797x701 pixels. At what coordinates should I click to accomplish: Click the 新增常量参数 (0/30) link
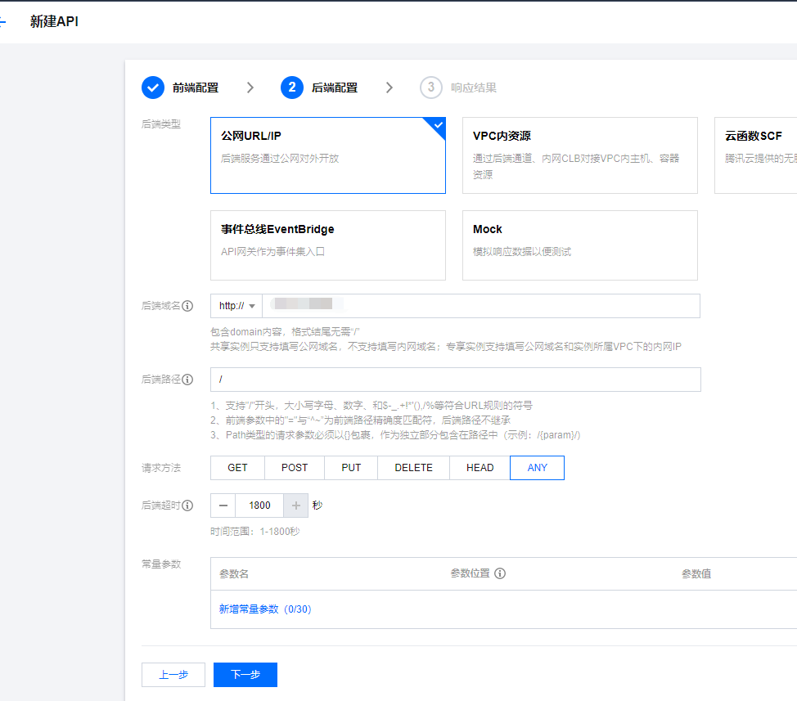click(265, 609)
